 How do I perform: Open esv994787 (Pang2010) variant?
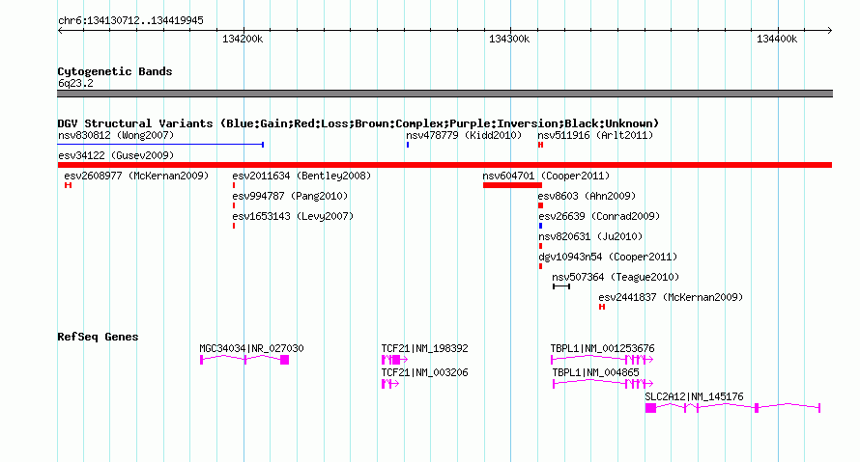(x=290, y=196)
